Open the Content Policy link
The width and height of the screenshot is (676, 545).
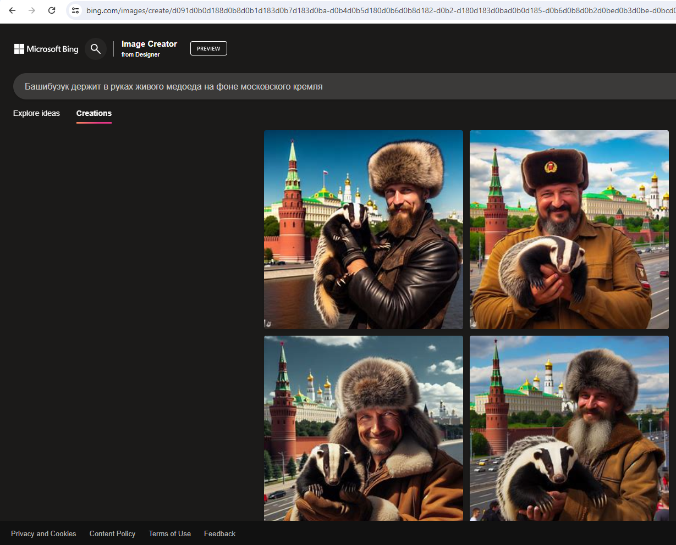pos(112,533)
